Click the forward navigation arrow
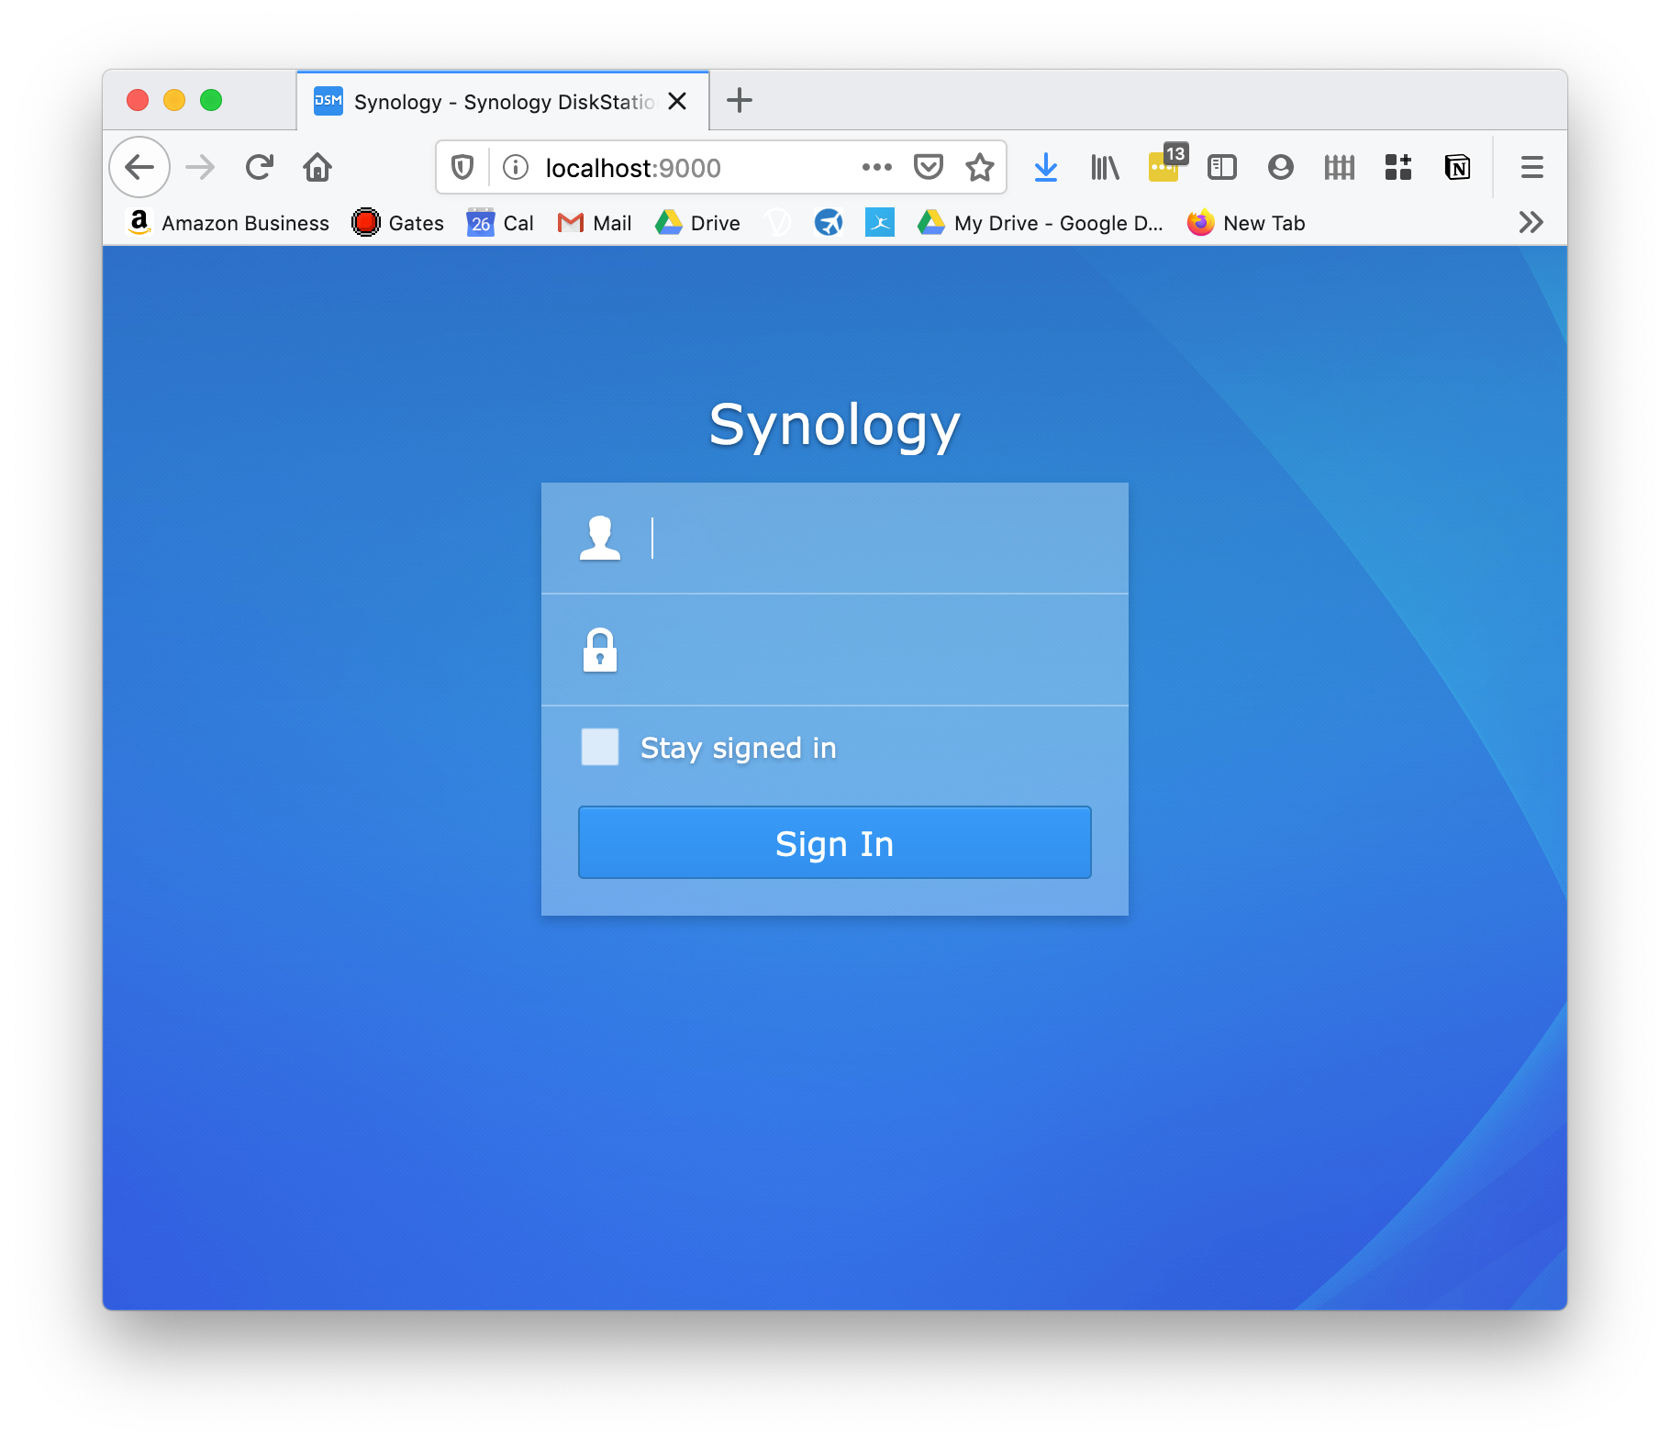This screenshot has height=1446, width=1670. 199,167
